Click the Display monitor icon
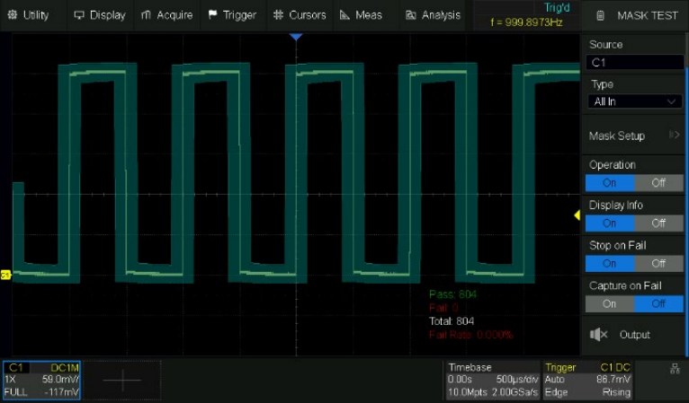The width and height of the screenshot is (689, 403). (x=79, y=15)
